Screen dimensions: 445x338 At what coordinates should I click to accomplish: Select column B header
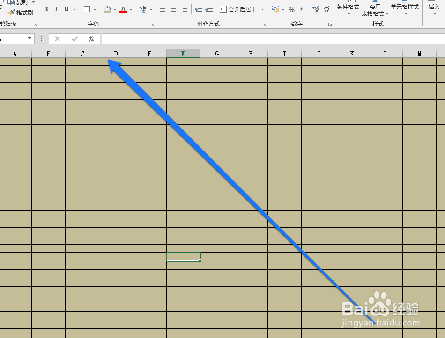pos(49,54)
